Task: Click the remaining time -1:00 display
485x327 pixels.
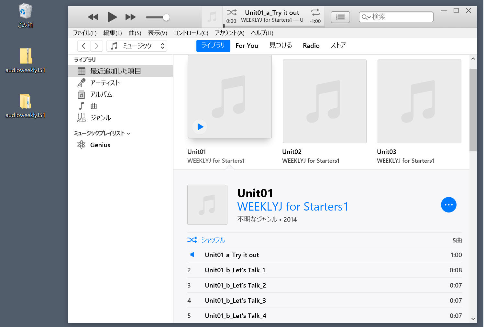Action: (315, 21)
